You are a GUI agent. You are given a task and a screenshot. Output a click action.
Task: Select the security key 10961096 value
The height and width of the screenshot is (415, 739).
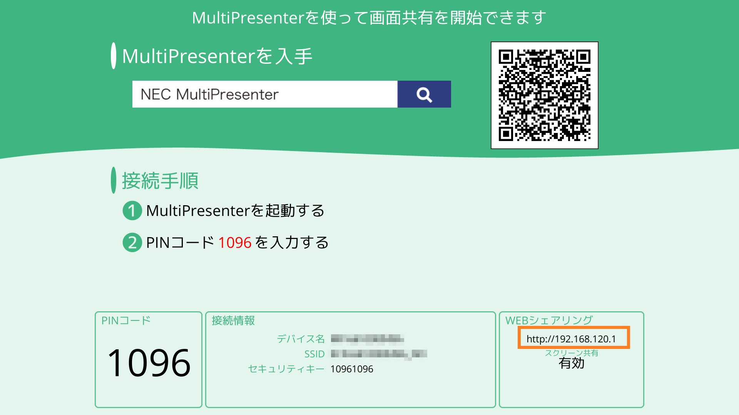pos(351,369)
